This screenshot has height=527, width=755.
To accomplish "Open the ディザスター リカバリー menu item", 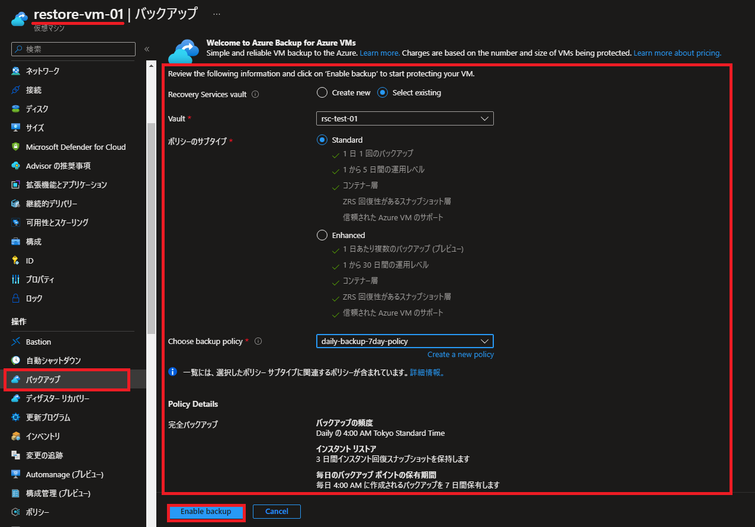I will pyautogui.click(x=73, y=399).
